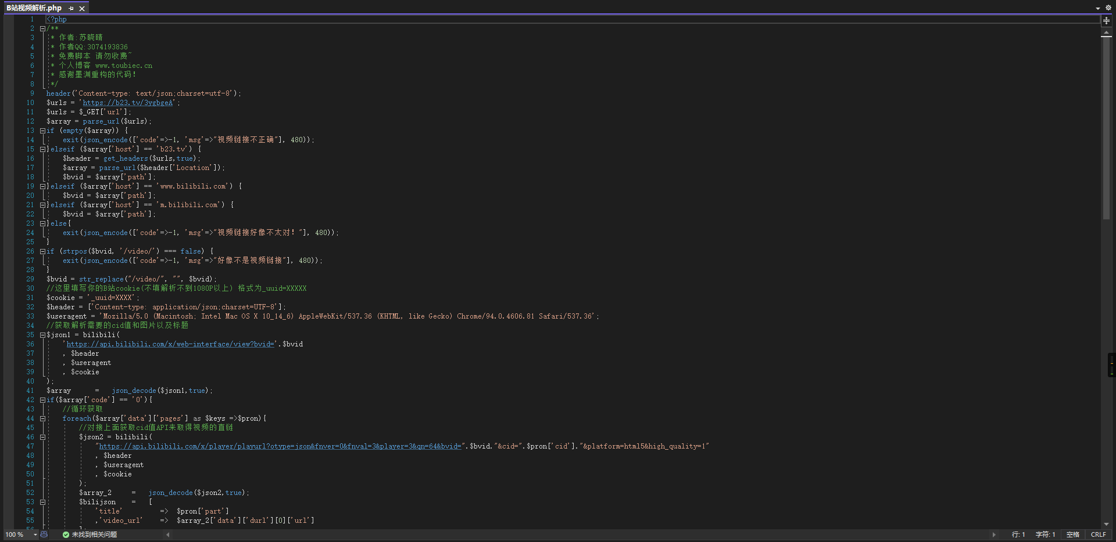
Task: Click the vertical scrollbar up arrow
Action: pos(1106,33)
